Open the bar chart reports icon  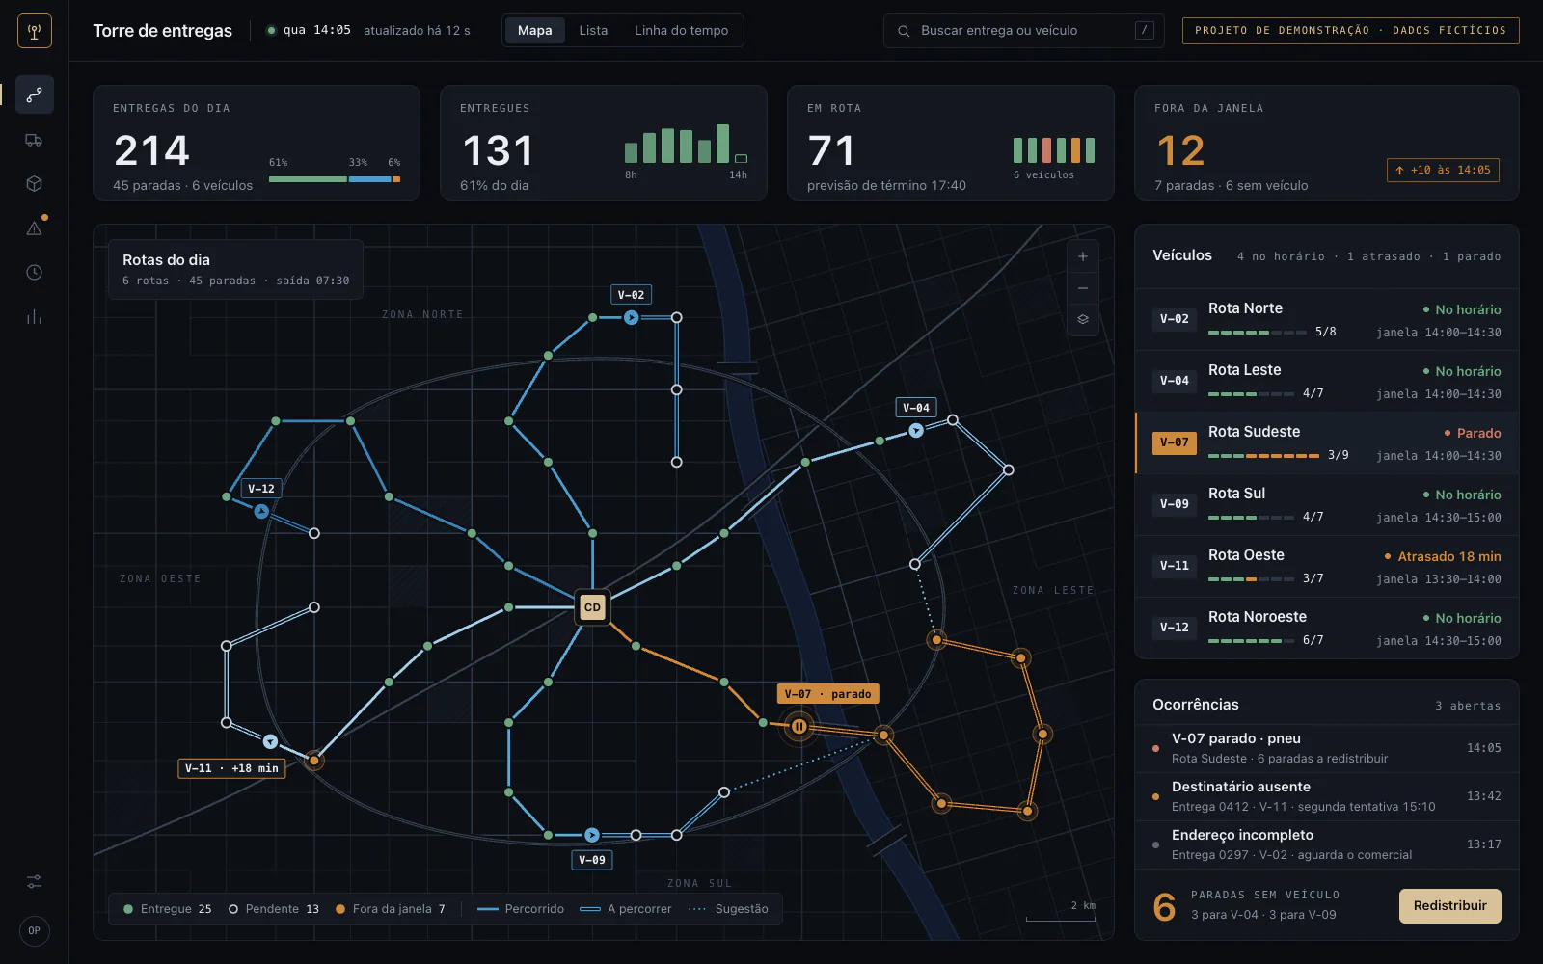point(34,317)
